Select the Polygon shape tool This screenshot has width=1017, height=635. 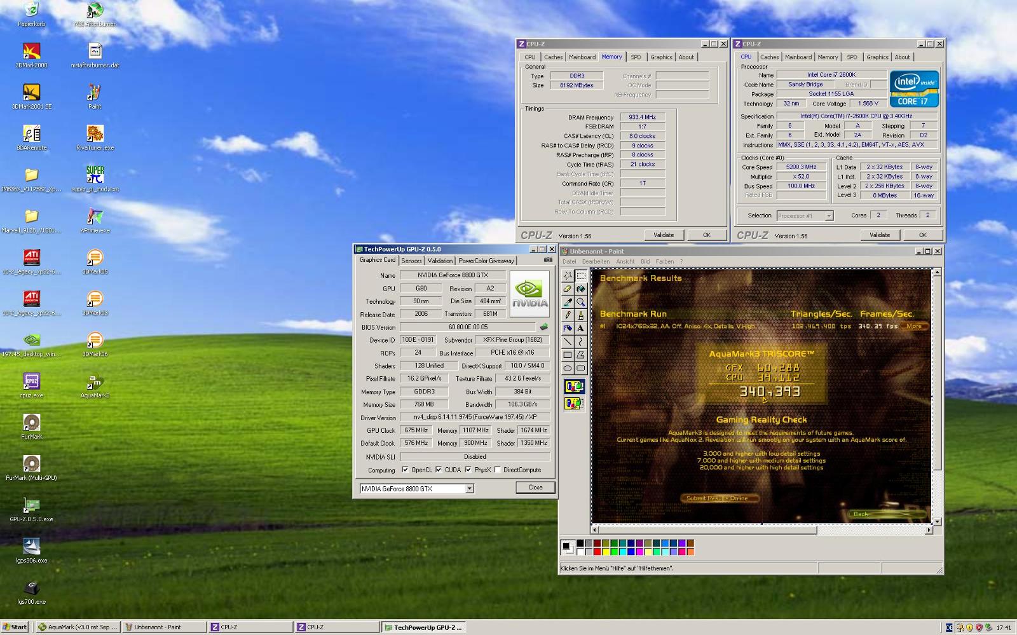581,355
